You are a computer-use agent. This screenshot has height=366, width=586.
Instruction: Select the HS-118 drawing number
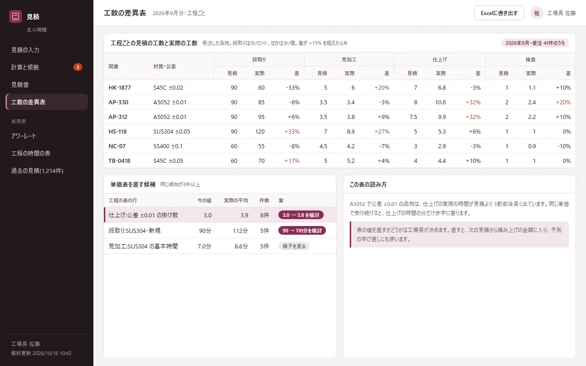pos(118,132)
